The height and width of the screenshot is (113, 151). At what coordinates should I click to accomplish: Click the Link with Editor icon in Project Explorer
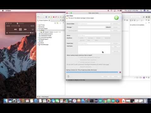click(58, 23)
